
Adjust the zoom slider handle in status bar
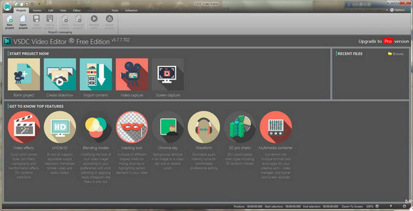click(391, 206)
